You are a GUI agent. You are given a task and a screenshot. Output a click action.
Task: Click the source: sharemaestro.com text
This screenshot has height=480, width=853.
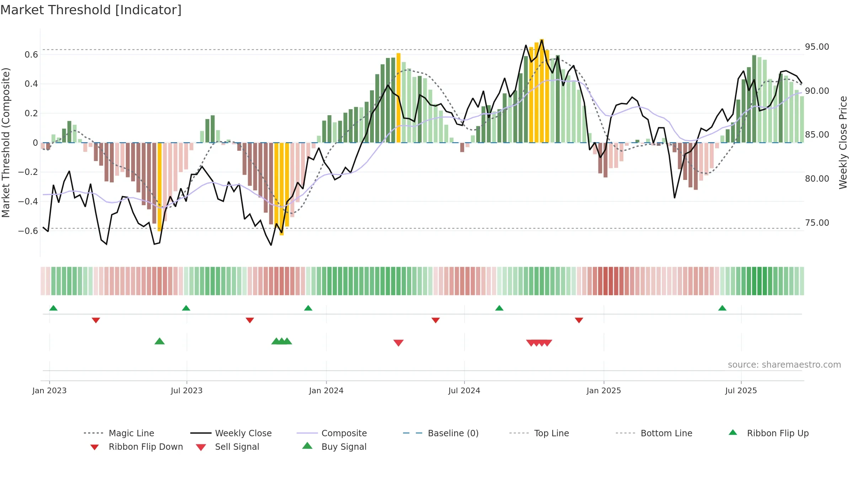pos(784,365)
